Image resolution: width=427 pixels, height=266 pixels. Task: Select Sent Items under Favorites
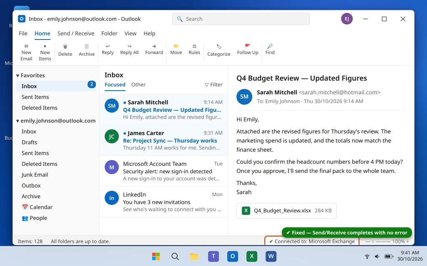(56, 97)
